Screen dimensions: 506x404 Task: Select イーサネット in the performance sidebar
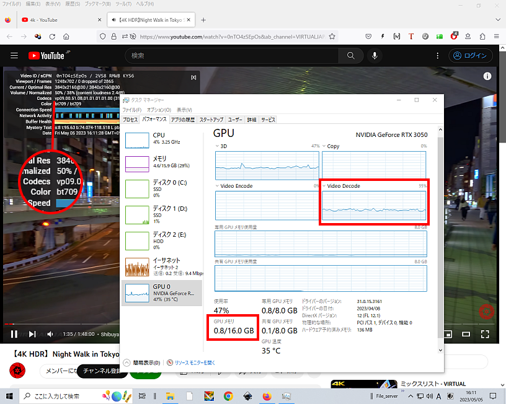pyautogui.click(x=162, y=267)
